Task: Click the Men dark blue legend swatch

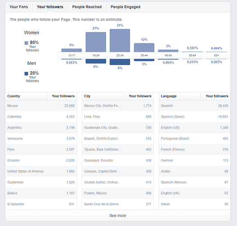Action: click(x=26, y=74)
